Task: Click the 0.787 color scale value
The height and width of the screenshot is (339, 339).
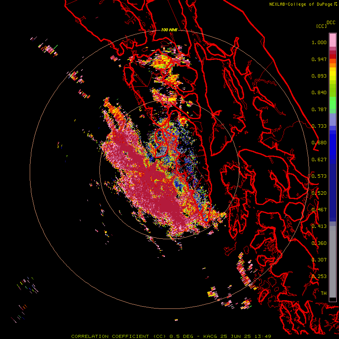Action: coord(319,109)
